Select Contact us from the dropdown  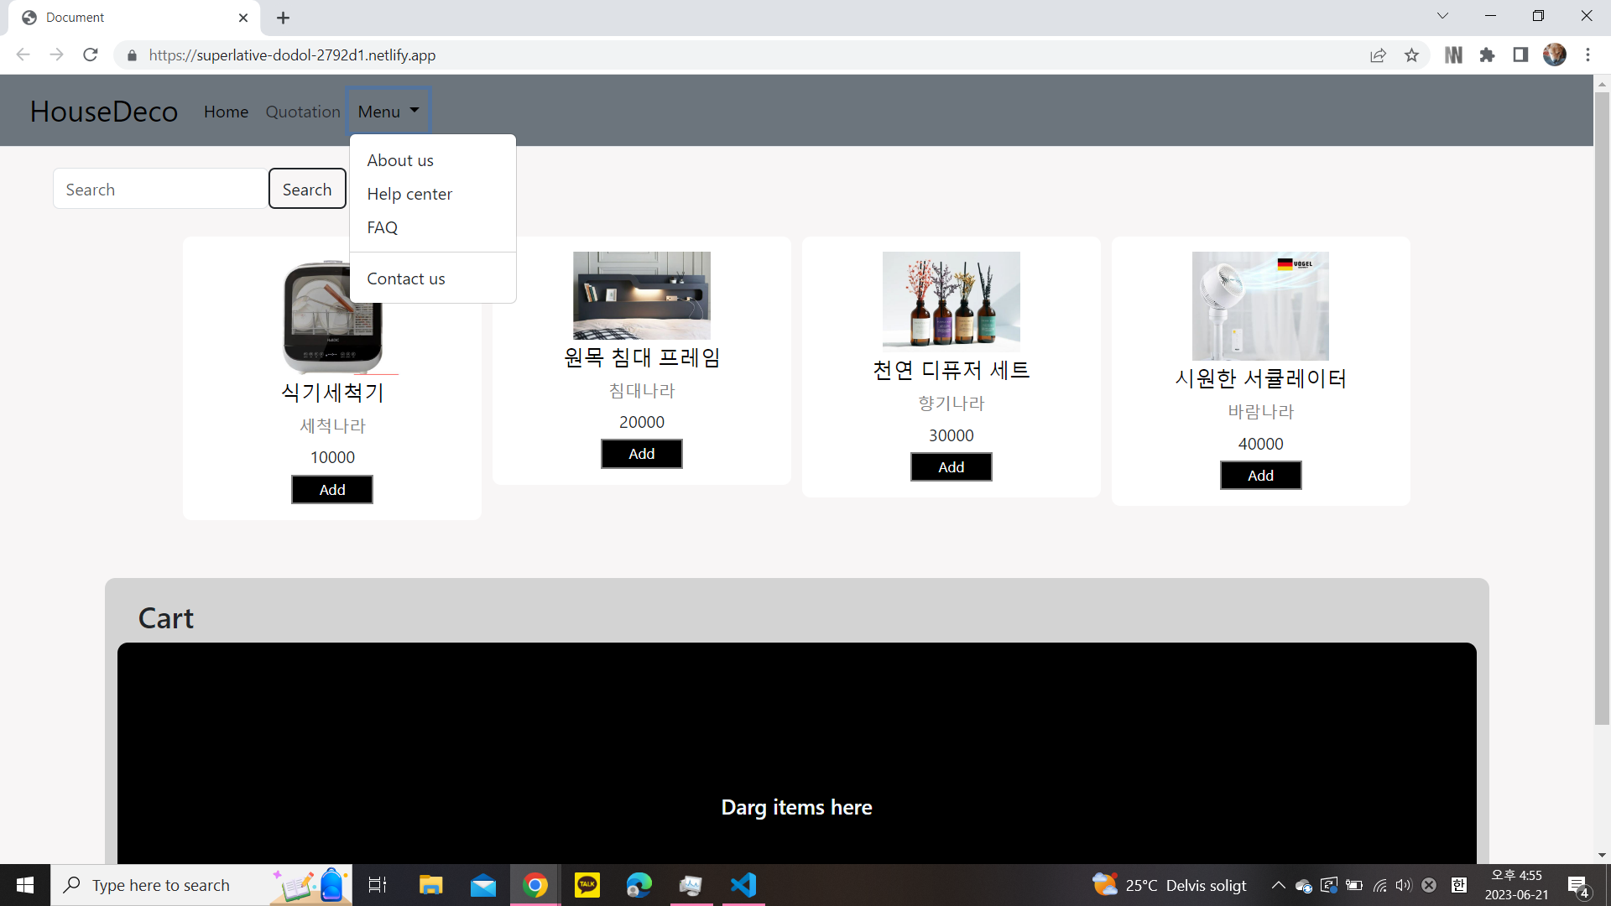(406, 278)
